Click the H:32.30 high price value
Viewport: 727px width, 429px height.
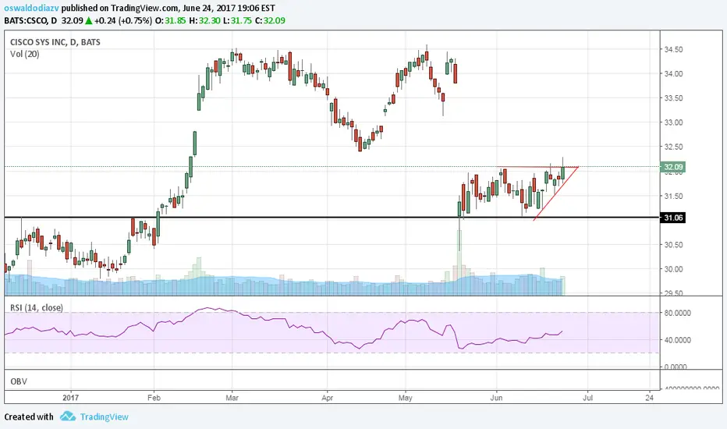[x=204, y=20]
